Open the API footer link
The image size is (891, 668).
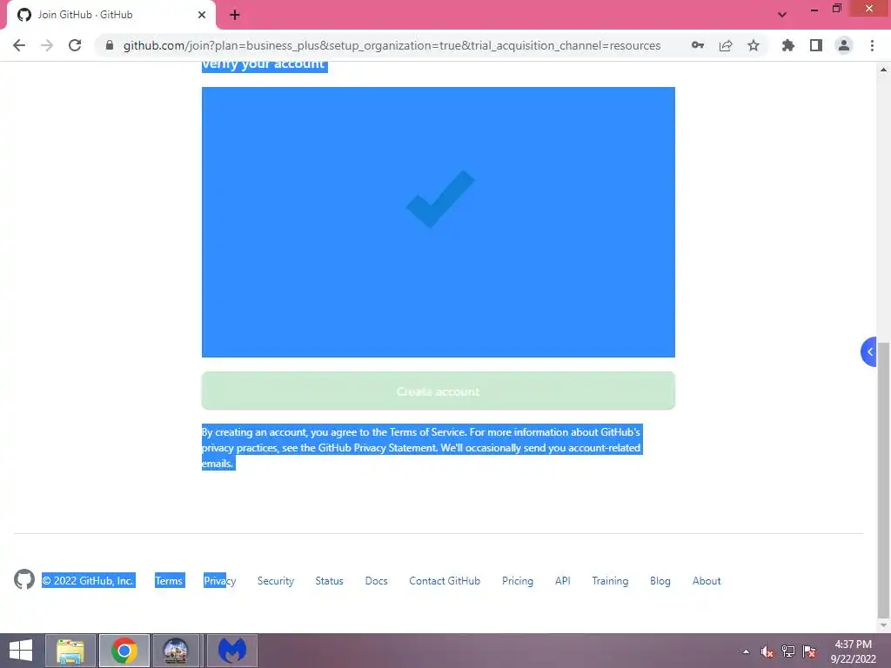click(563, 580)
